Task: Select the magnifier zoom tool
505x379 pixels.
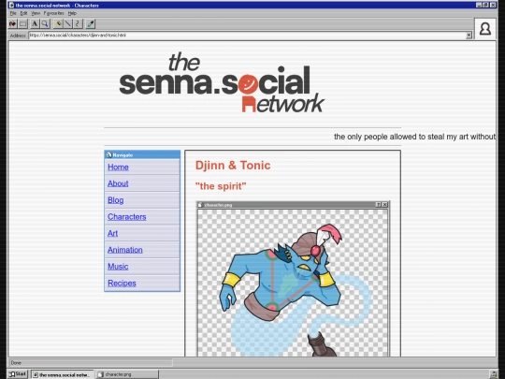Action: click(x=45, y=23)
